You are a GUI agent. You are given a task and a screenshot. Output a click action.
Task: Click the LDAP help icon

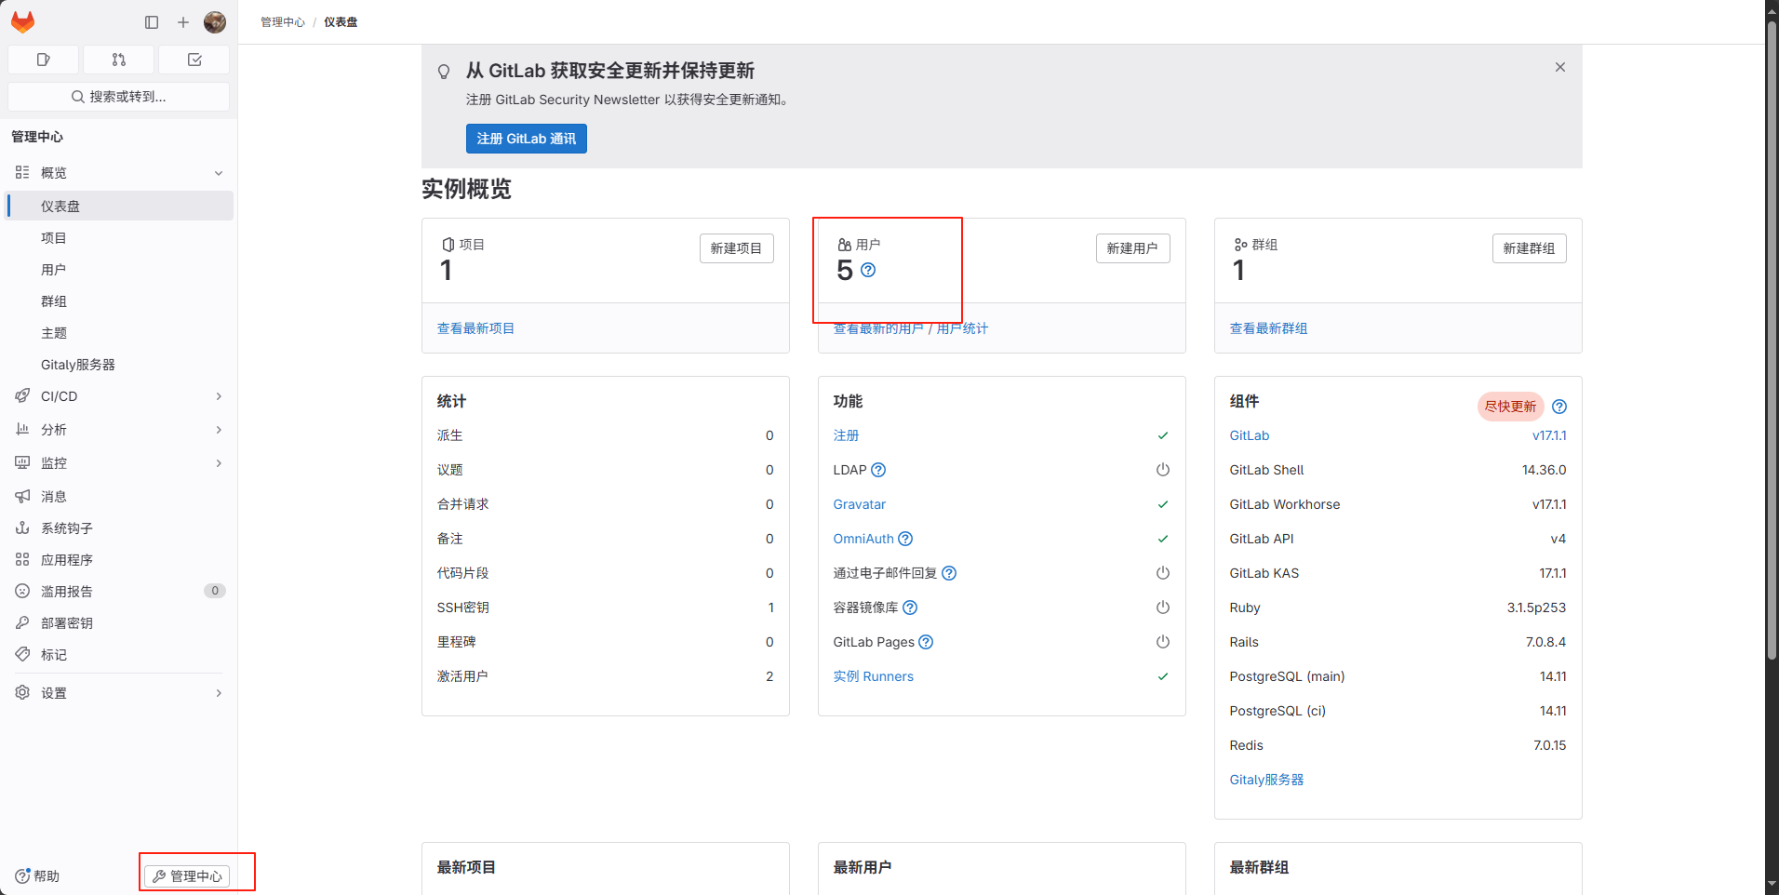tap(878, 470)
